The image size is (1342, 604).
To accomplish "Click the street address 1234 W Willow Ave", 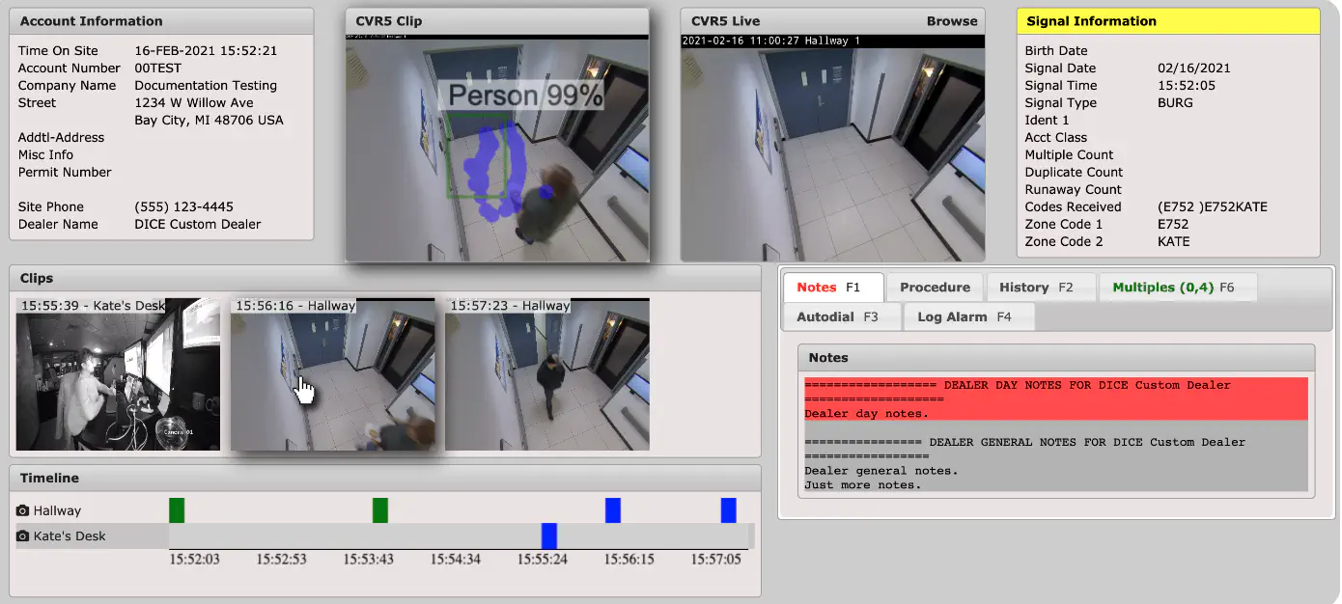I will [194, 102].
